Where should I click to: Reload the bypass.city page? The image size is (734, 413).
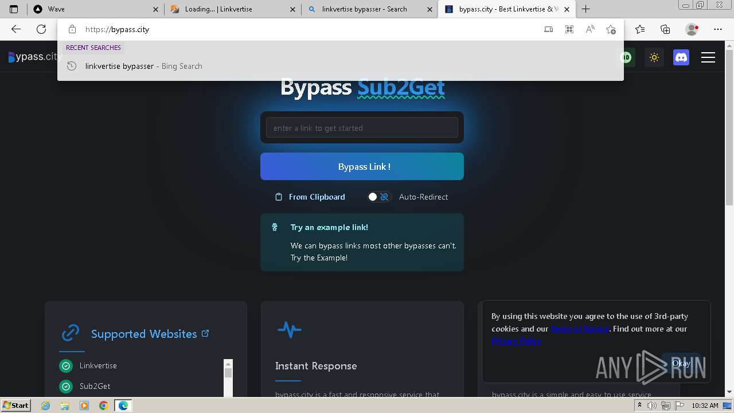click(x=41, y=29)
